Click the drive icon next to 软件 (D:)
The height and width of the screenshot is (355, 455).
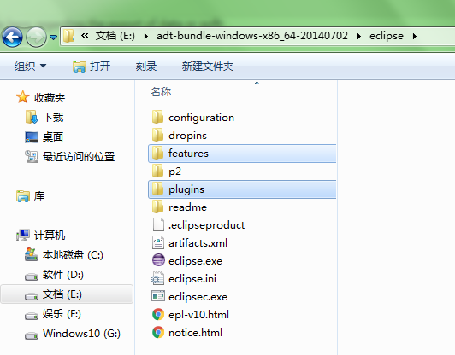tap(32, 276)
